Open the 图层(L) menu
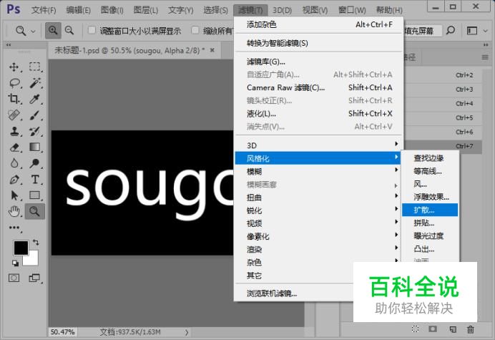 [145, 10]
